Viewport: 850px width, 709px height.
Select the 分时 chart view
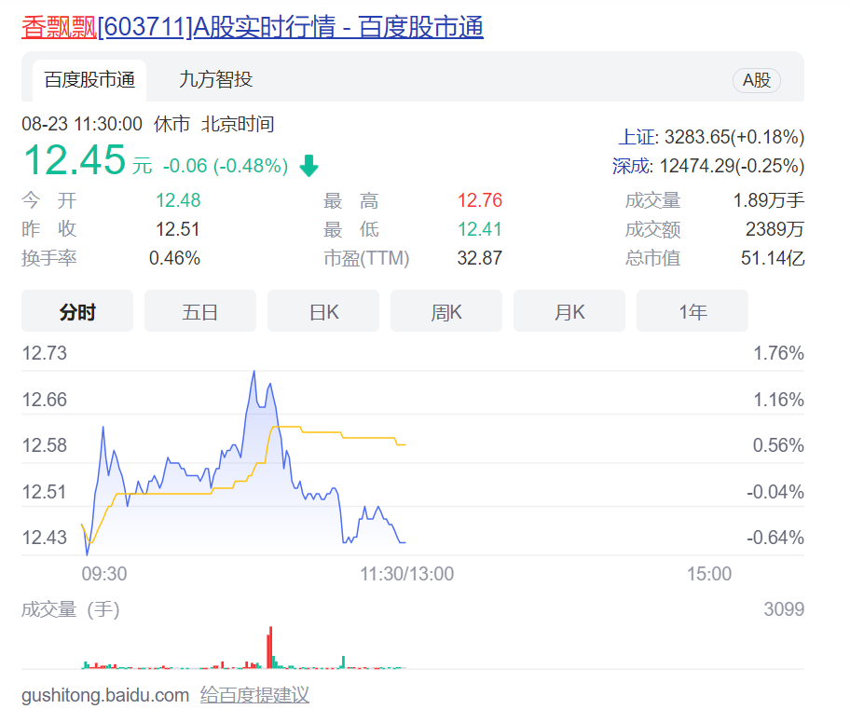pyautogui.click(x=77, y=311)
